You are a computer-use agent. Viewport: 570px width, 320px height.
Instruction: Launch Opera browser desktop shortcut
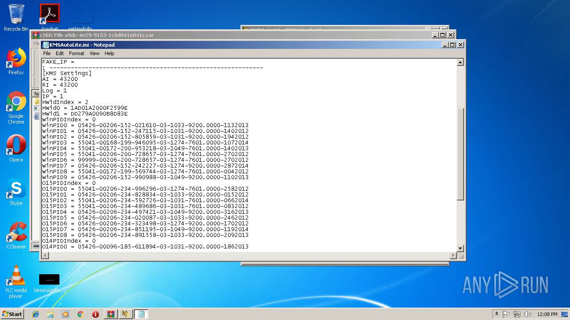[16, 148]
